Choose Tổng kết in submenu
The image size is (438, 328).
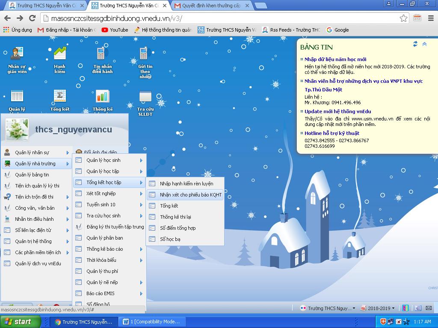click(x=185, y=206)
